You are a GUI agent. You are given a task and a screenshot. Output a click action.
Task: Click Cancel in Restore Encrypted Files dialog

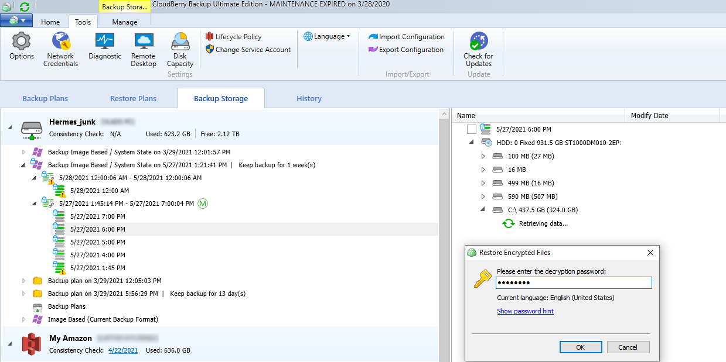click(628, 347)
